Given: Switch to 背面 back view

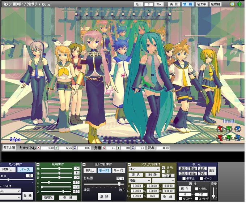Looking at the screenshot, I should click(193, 169).
